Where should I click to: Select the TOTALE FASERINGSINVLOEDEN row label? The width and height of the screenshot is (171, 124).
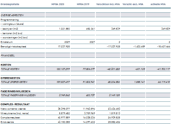pyautogui.click(x=18, y=95)
